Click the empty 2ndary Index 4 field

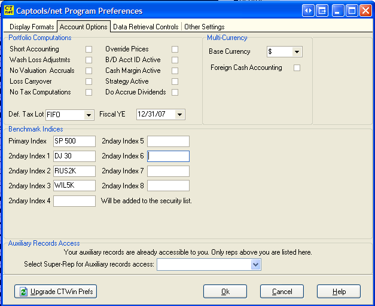[x=74, y=201]
